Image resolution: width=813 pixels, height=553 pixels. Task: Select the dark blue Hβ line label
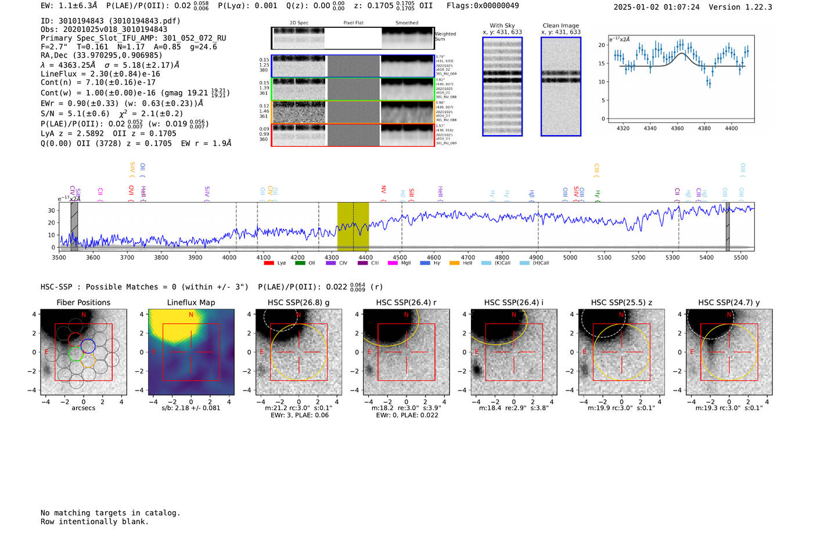tap(531, 194)
